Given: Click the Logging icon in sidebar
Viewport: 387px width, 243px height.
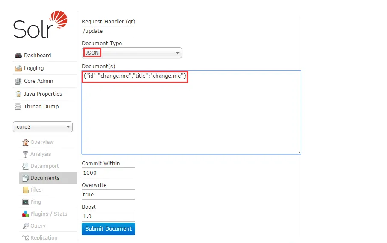Looking at the screenshot, I should 18,68.
